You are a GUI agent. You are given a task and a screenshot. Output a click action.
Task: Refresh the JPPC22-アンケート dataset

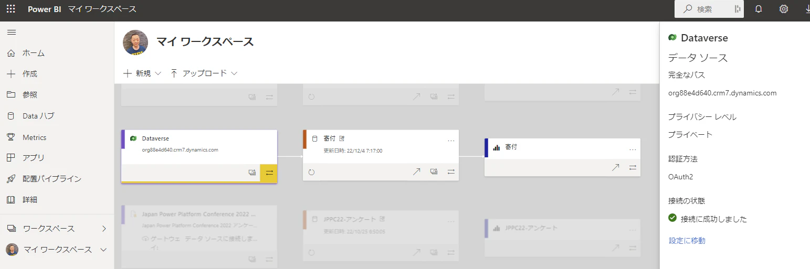[311, 253]
